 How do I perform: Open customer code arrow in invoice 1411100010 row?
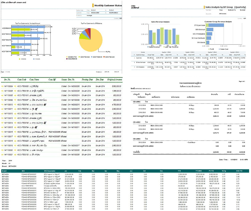coord(15,105)
